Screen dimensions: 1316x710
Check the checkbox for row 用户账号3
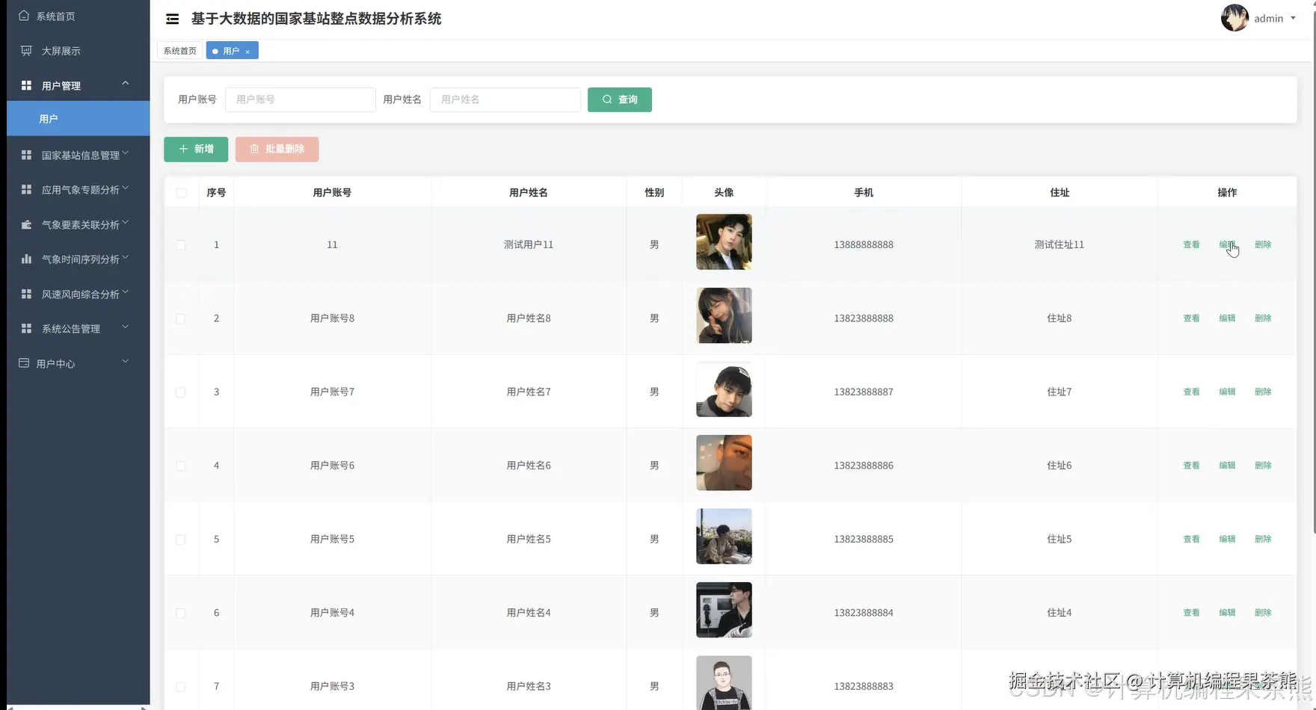[x=180, y=687]
